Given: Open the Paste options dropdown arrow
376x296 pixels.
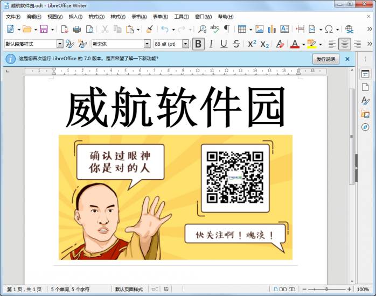Looking at the screenshot, I should [x=138, y=30].
